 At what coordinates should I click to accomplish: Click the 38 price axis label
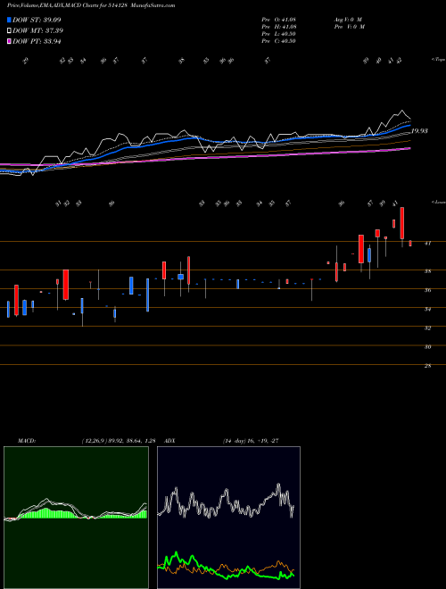(x=427, y=271)
